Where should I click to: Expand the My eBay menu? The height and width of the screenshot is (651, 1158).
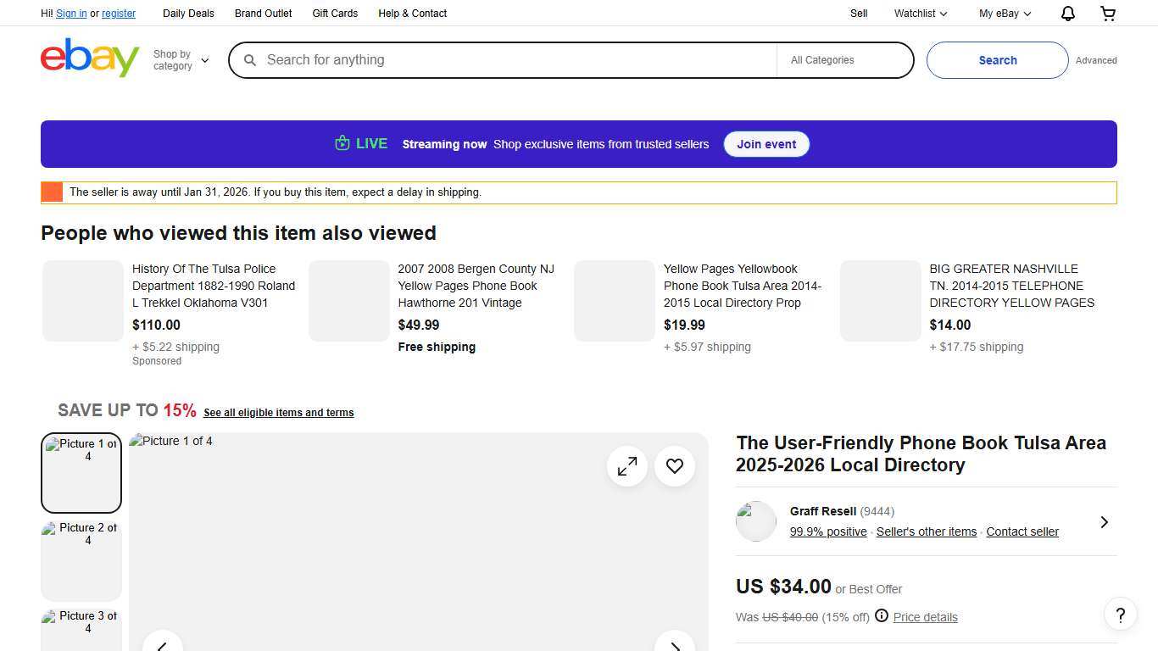coord(1004,14)
